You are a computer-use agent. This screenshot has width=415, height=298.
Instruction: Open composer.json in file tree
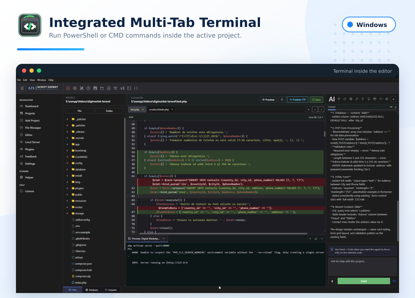pos(82,264)
